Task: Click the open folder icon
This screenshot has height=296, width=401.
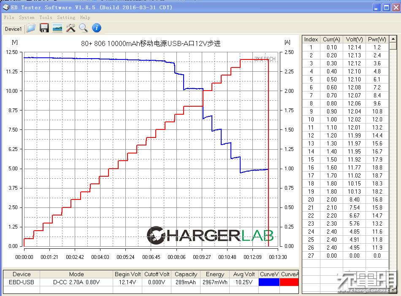Action: [x=31, y=28]
